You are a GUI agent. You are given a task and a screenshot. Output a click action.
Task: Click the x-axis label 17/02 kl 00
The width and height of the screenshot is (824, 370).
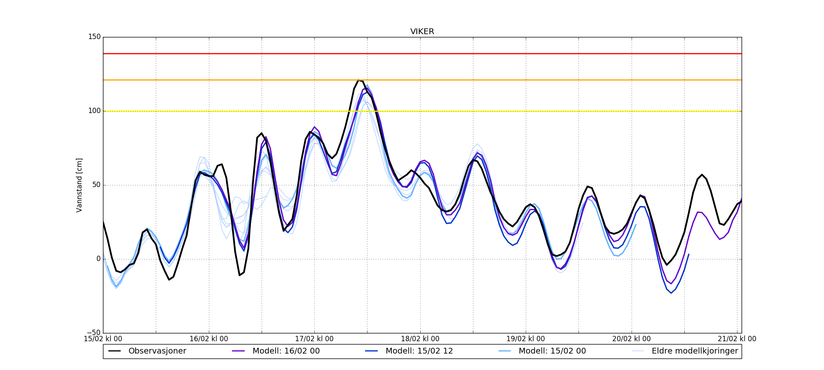314,339
